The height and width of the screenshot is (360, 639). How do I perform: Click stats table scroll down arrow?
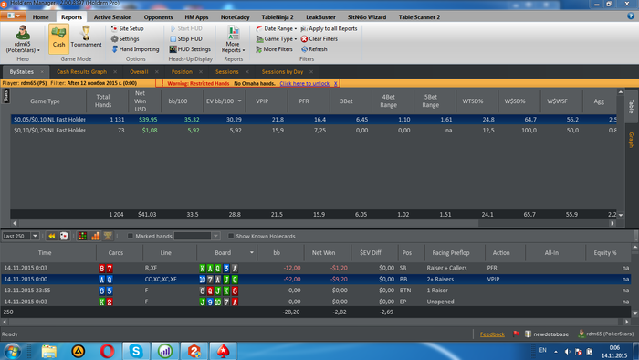click(621, 215)
